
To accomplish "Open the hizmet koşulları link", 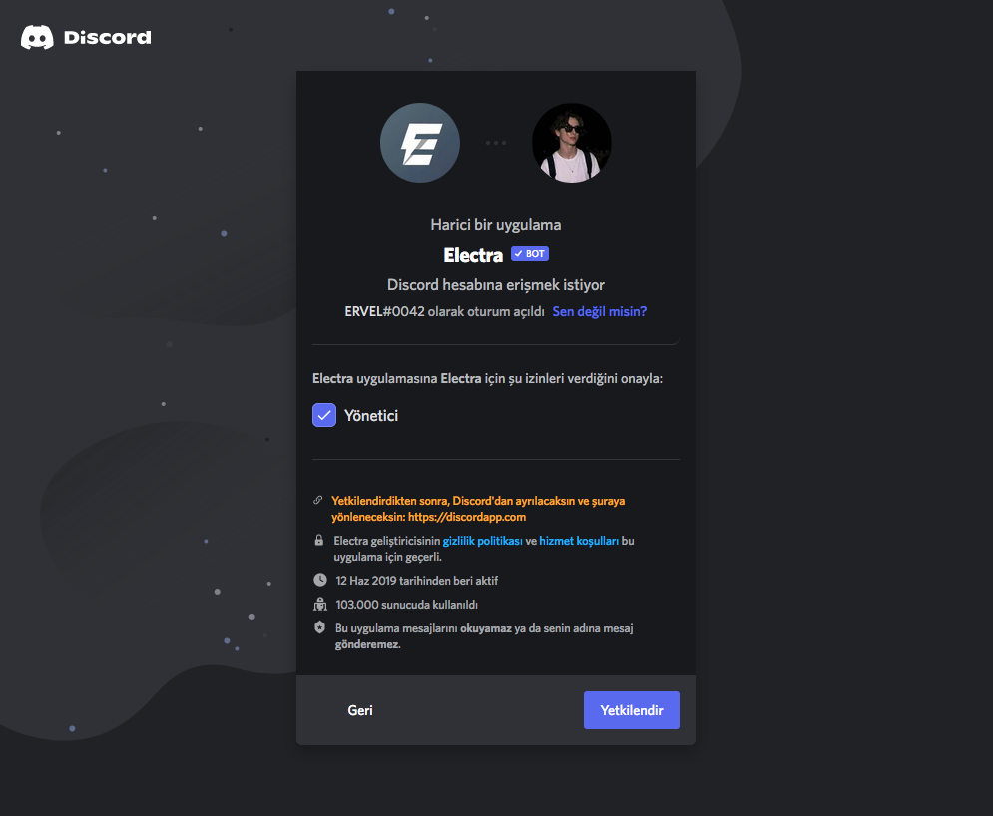I will coord(579,541).
